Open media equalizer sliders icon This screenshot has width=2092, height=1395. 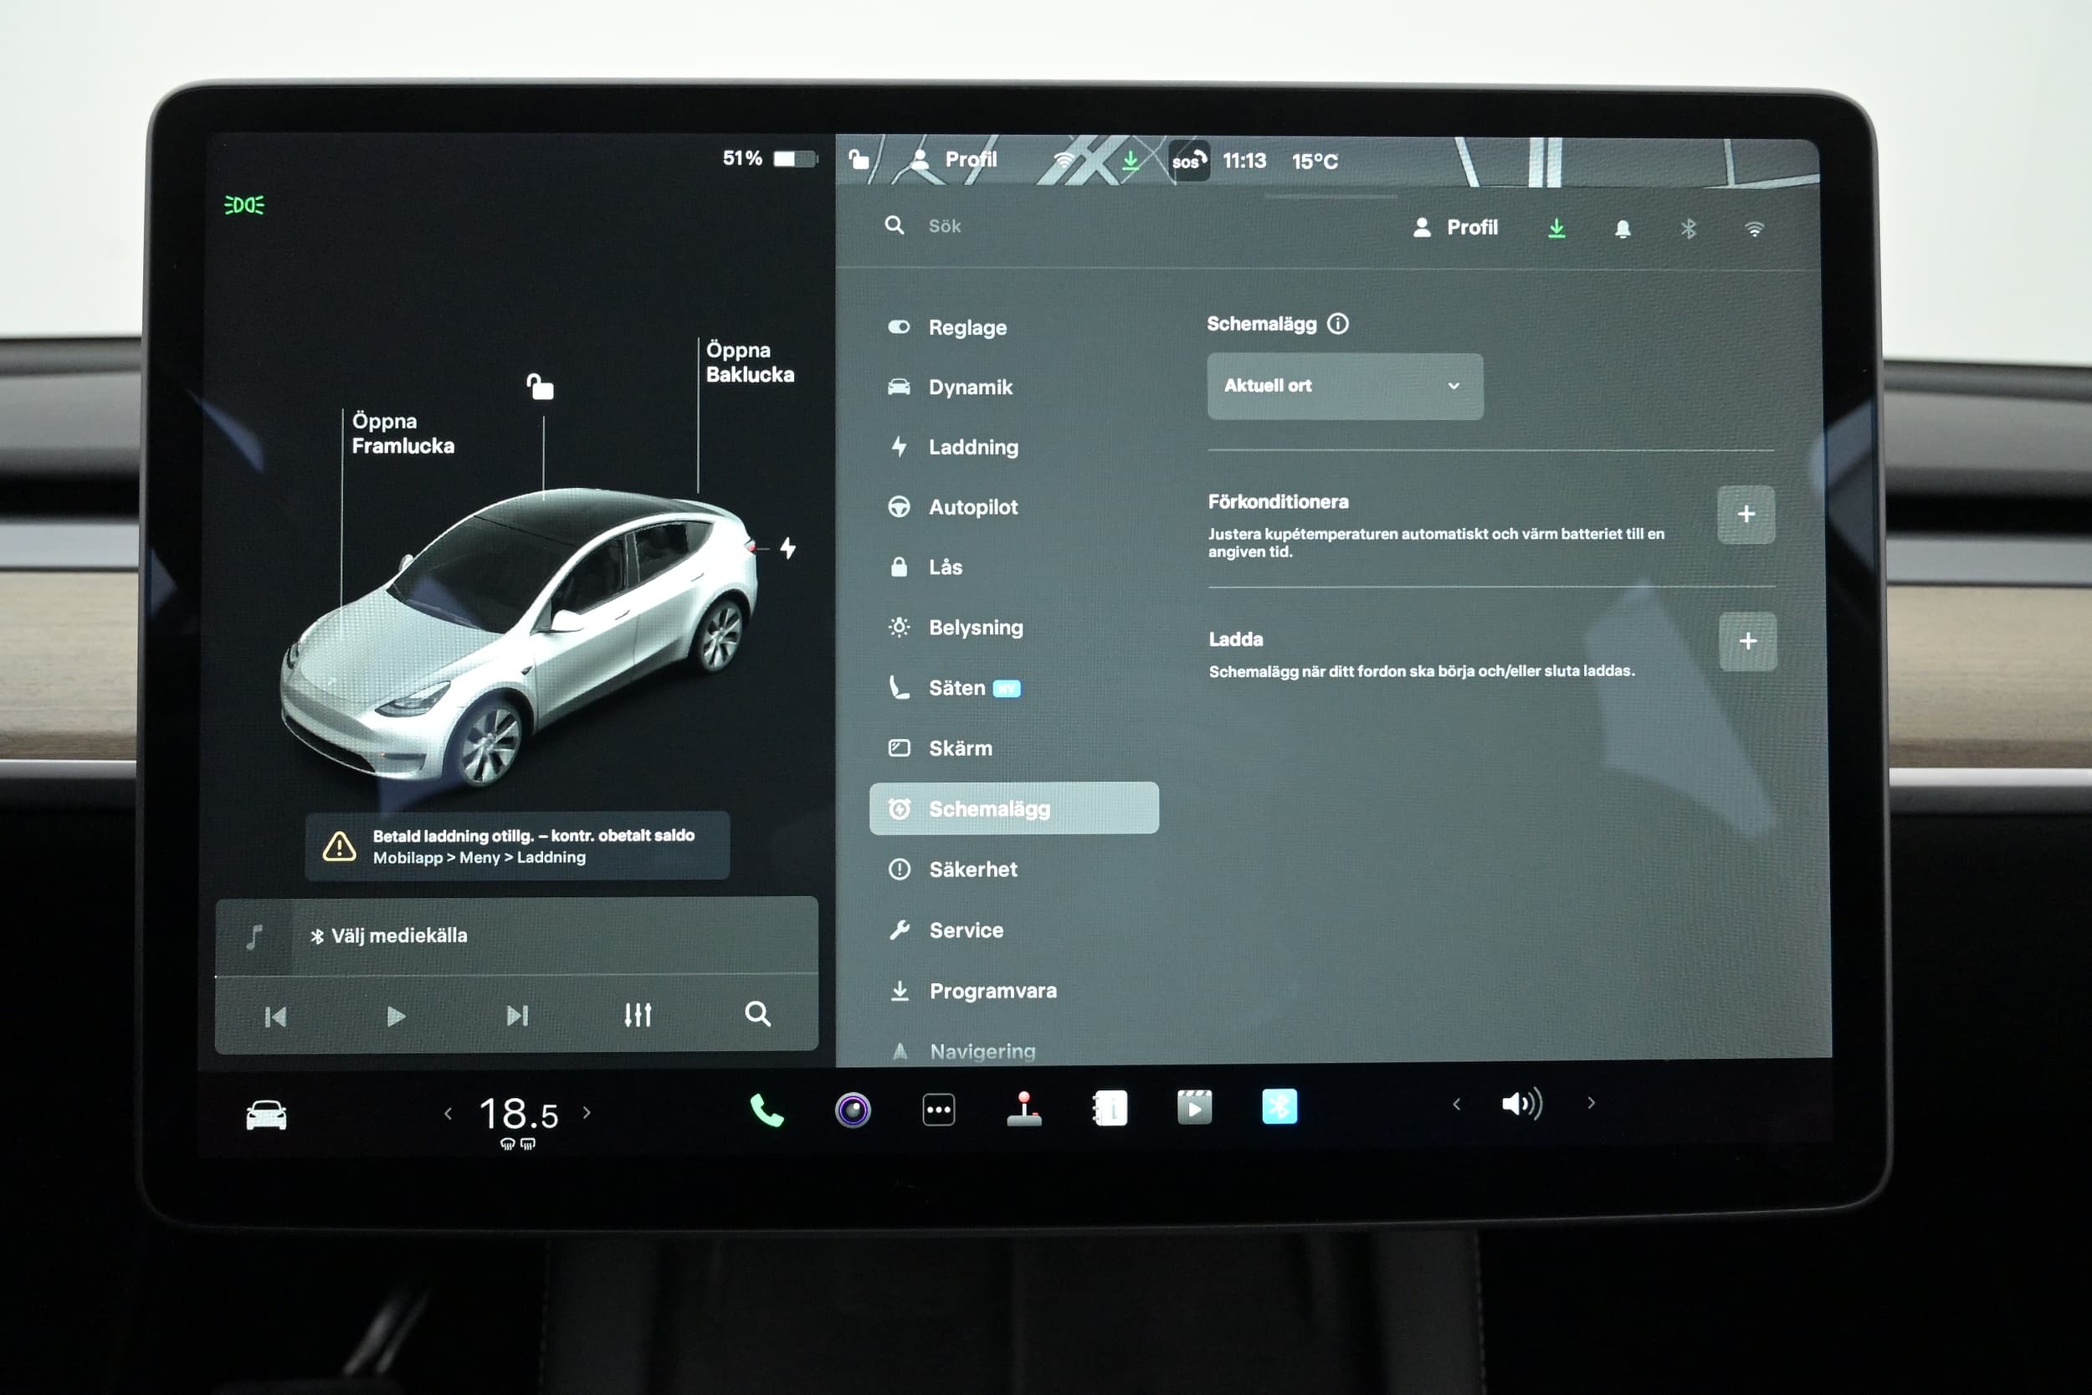click(637, 1015)
